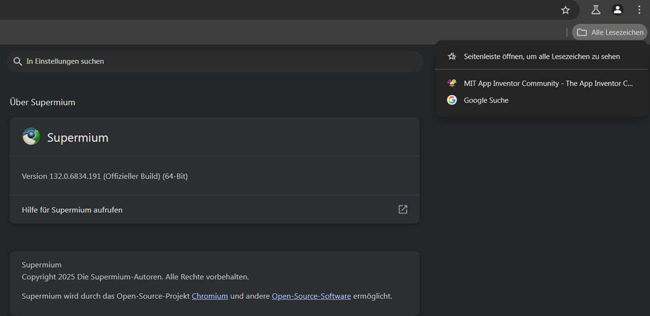Viewport: 650px width, 316px height.
Task: Click the star icon beside Seitenleiste öffnen
Action: (x=452, y=56)
